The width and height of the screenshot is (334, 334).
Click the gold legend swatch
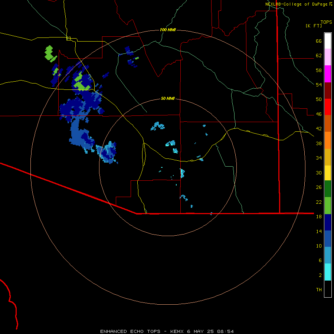click(328, 157)
